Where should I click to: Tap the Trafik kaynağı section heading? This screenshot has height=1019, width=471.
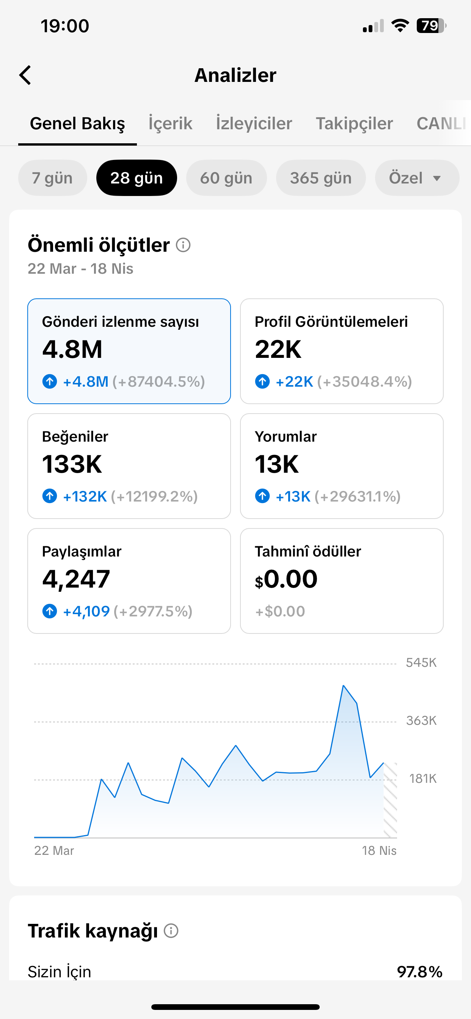click(x=93, y=931)
